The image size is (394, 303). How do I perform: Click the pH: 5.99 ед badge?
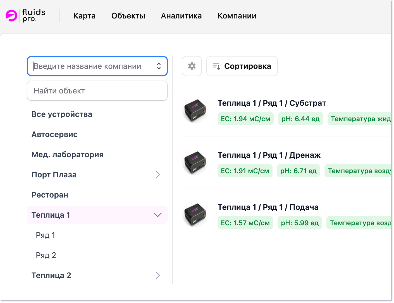click(300, 223)
